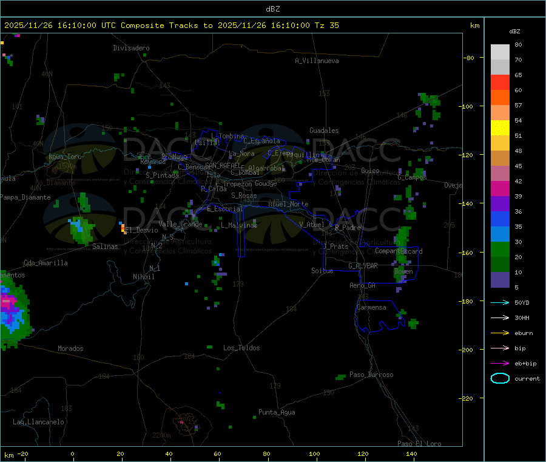Click the C_Campos map label
The width and height of the screenshot is (546, 462).
[413, 177]
